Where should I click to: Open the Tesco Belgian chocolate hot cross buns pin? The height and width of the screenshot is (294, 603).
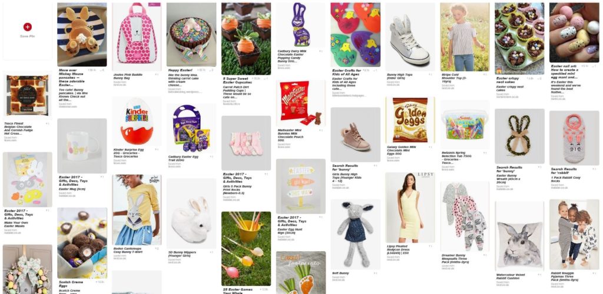tap(27, 96)
